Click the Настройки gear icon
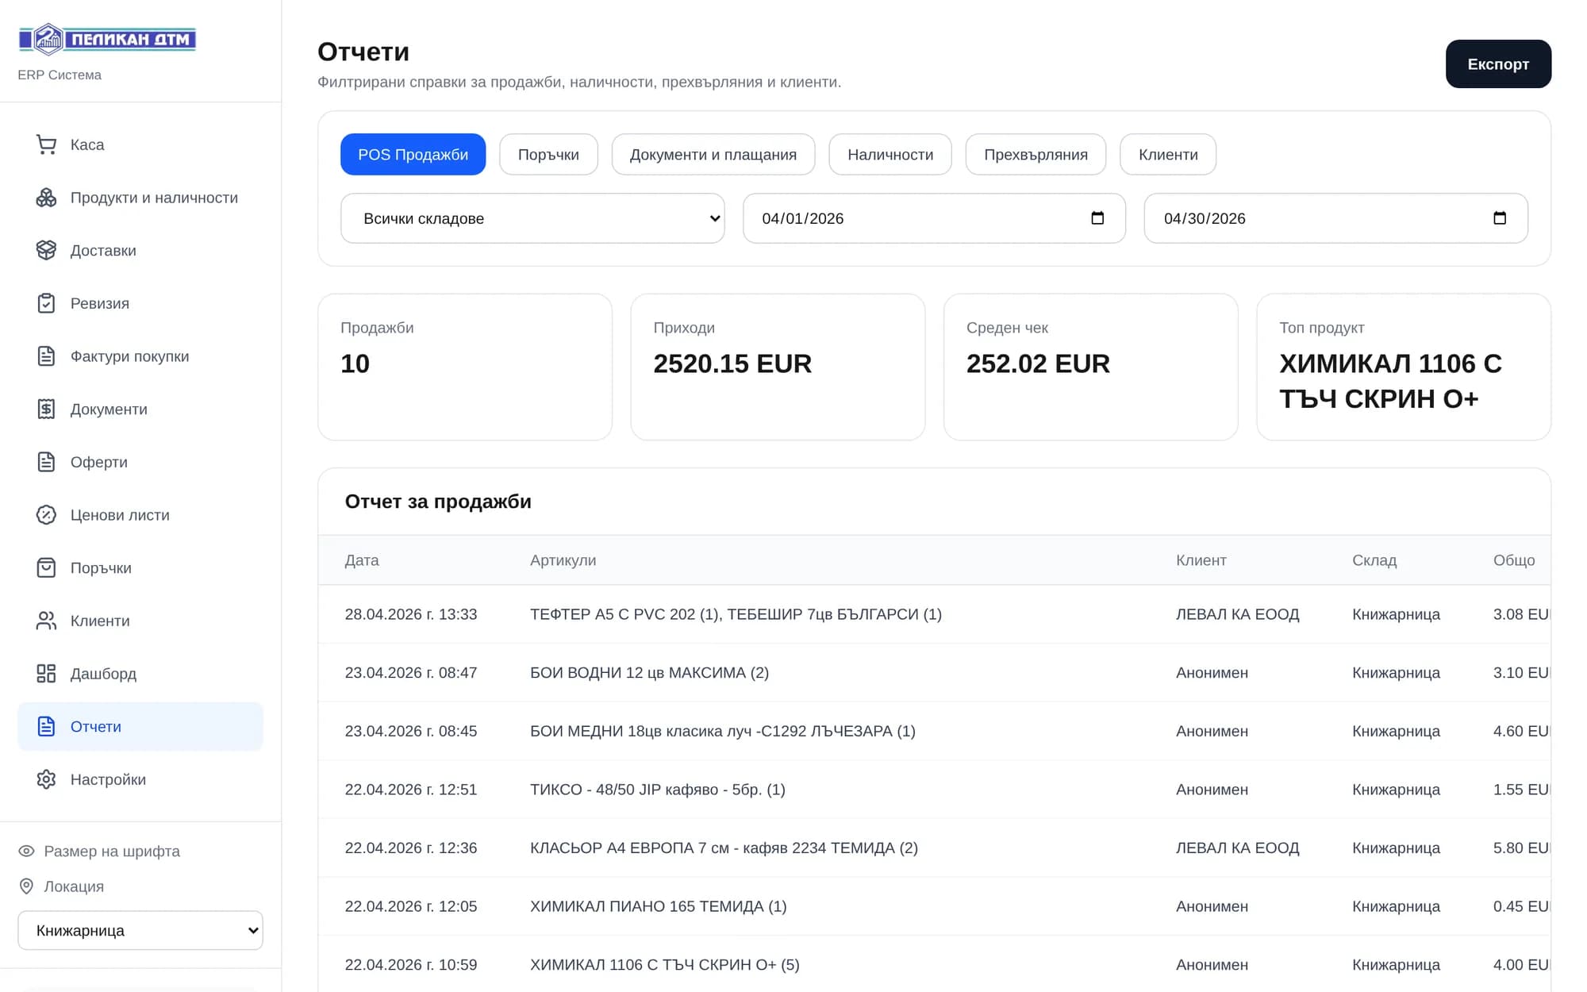 [46, 779]
